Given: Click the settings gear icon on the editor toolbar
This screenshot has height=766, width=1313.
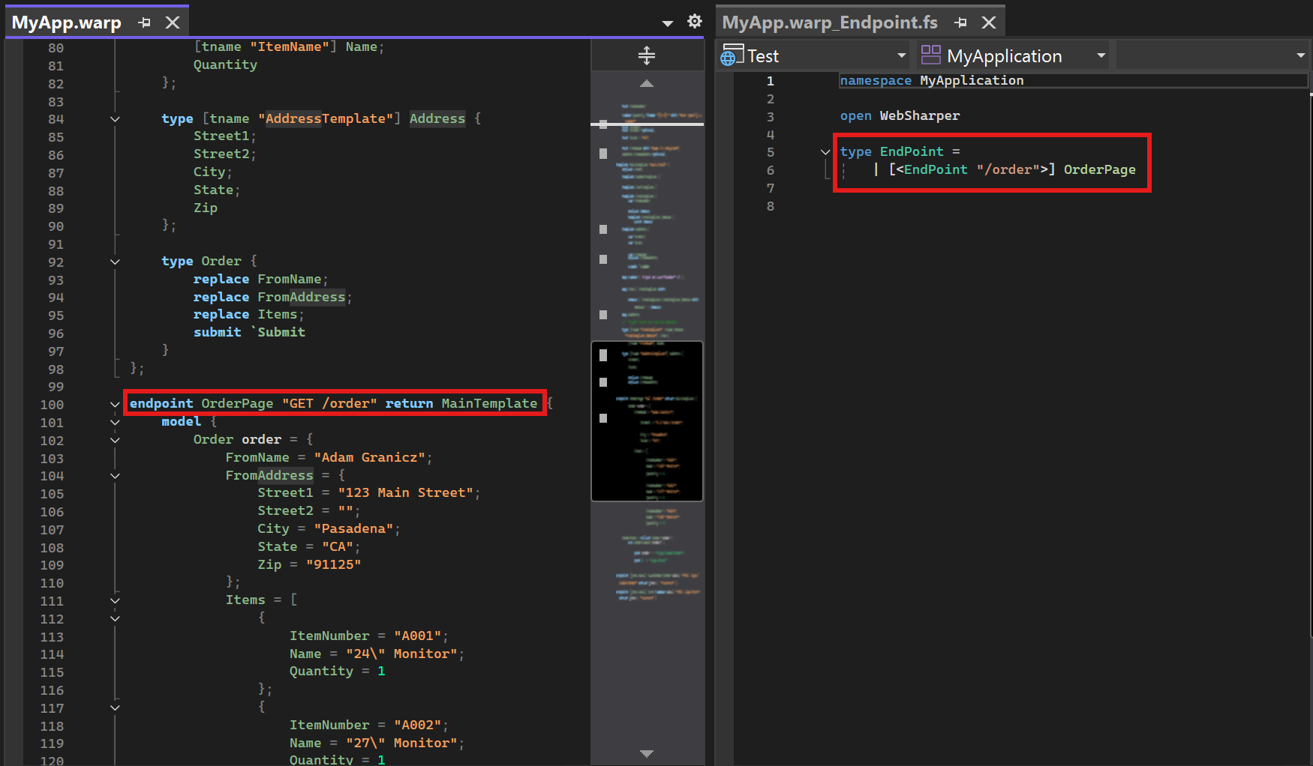Looking at the screenshot, I should click(694, 21).
